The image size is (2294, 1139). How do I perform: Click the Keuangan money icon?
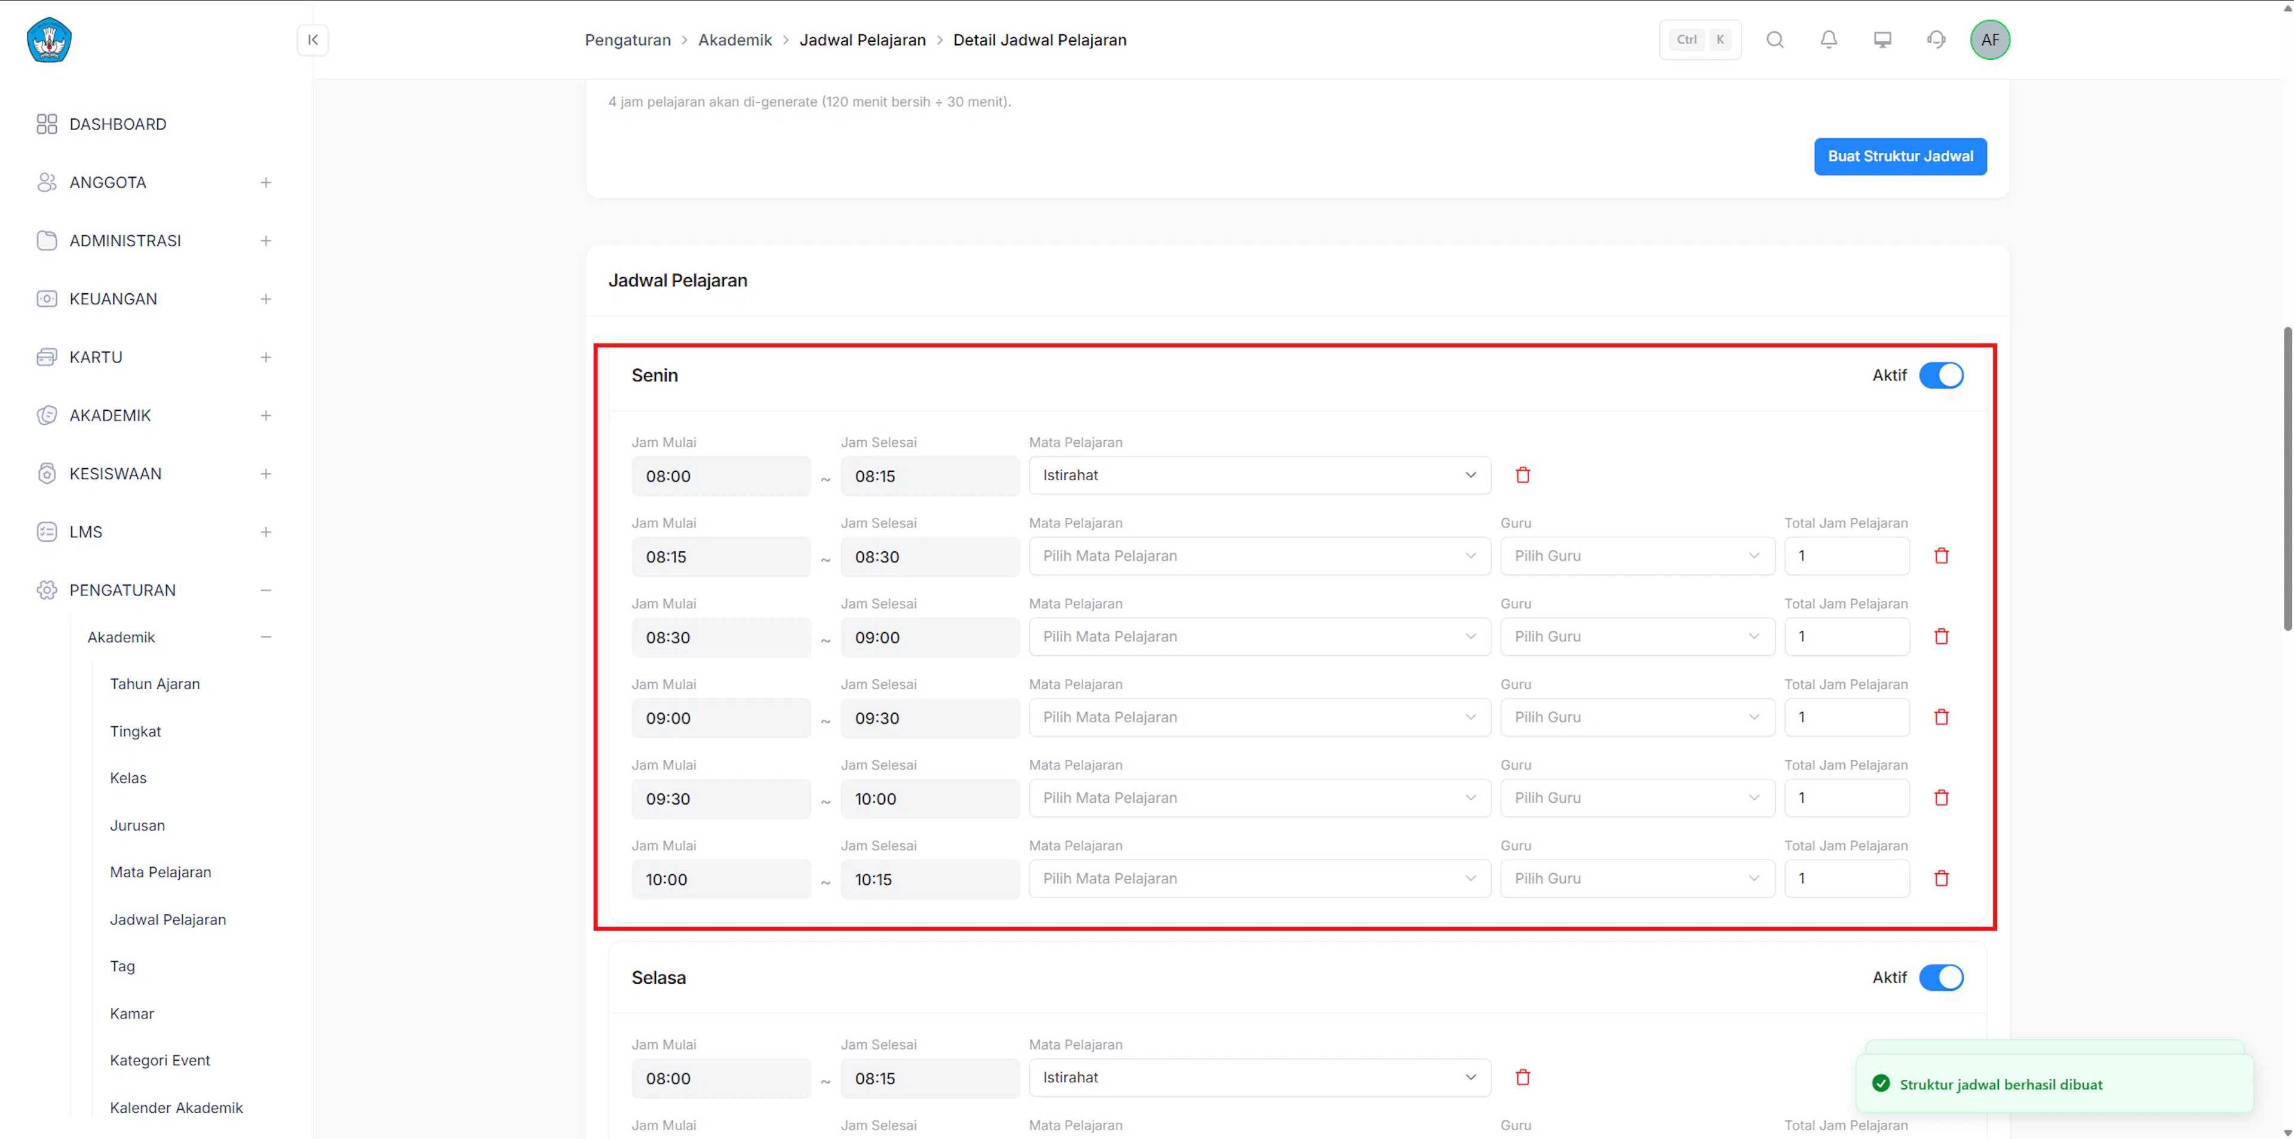tap(47, 298)
